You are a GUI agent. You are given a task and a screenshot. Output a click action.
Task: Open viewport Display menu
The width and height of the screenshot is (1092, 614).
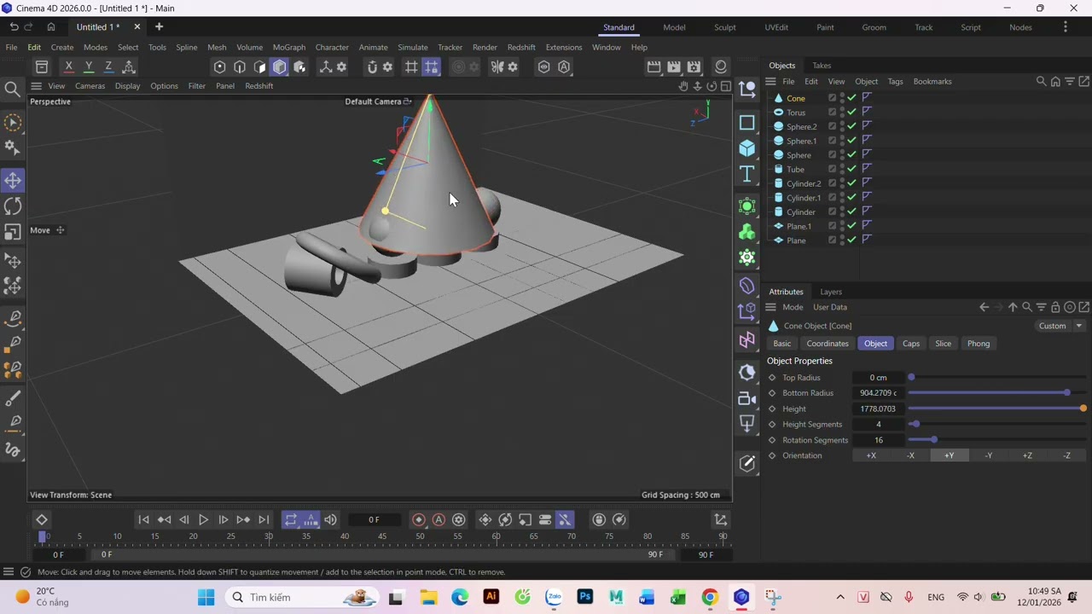click(127, 86)
